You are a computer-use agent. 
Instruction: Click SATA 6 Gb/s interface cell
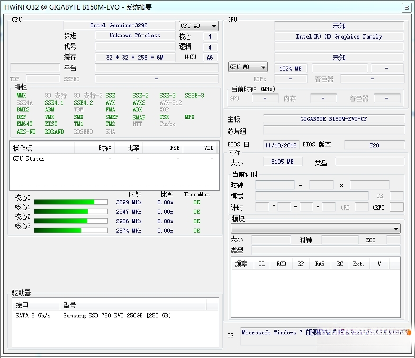33,315
